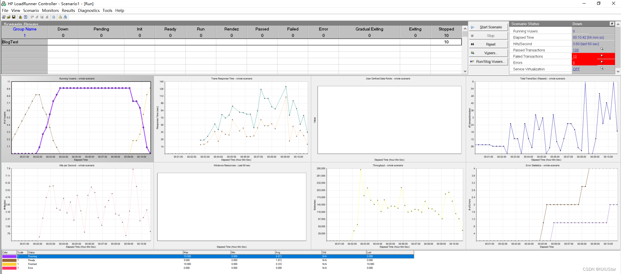Open the Help menu
The width and height of the screenshot is (621, 274).
[x=120, y=10]
